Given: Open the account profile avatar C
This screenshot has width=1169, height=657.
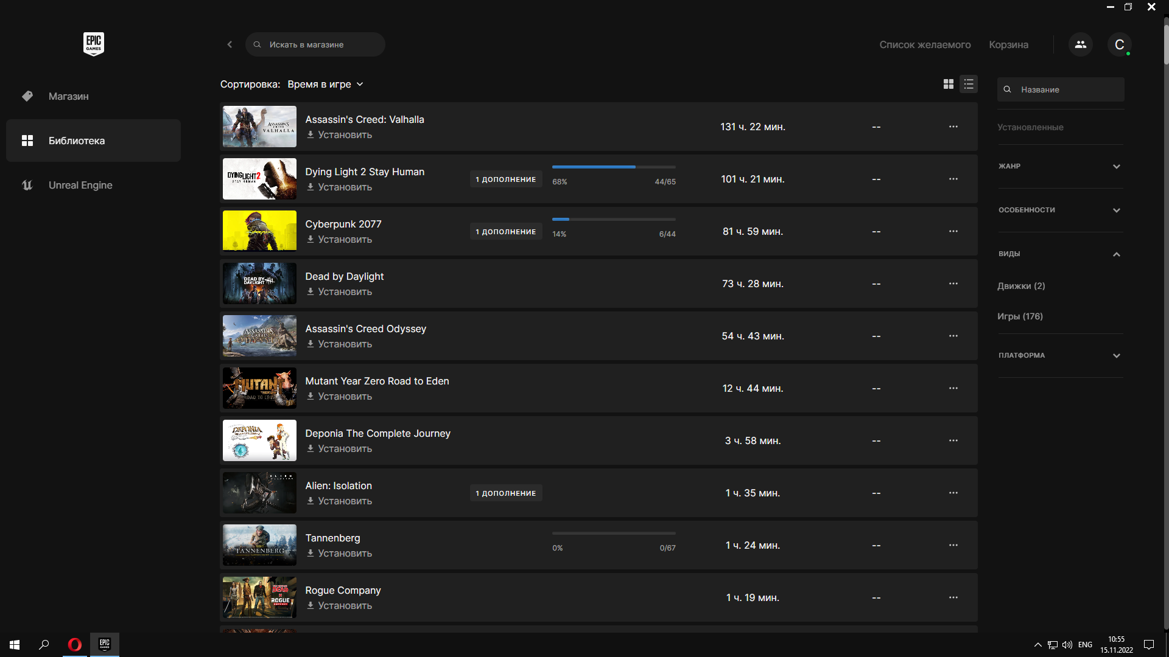Looking at the screenshot, I should (x=1119, y=44).
